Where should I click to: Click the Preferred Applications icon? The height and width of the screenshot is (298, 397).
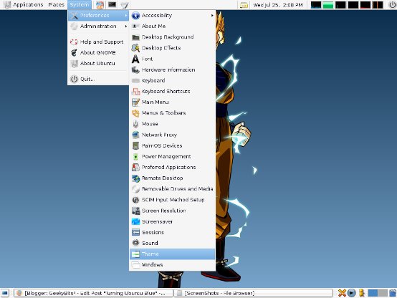point(135,168)
